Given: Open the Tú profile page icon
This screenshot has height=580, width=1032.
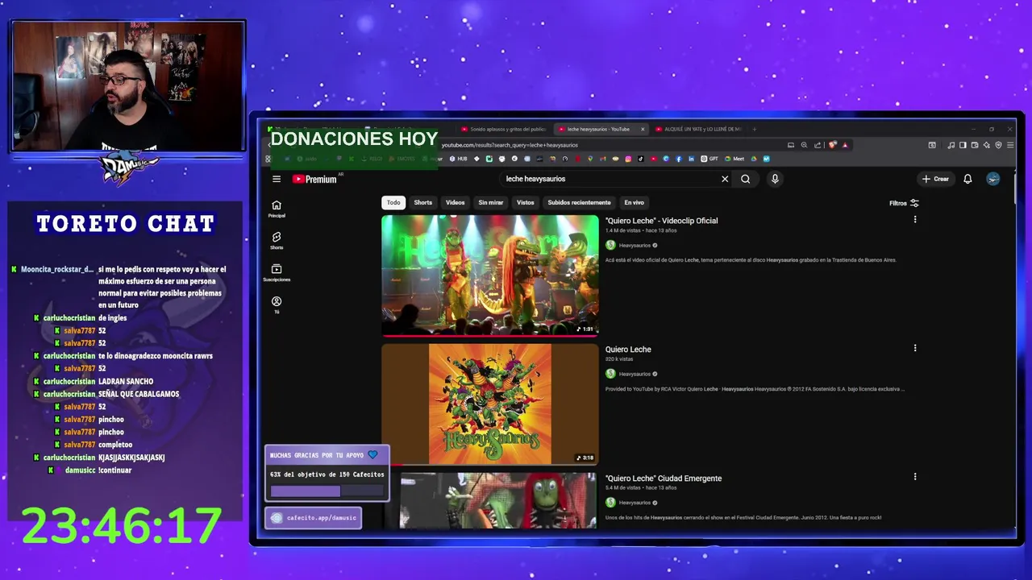Looking at the screenshot, I should click(277, 304).
